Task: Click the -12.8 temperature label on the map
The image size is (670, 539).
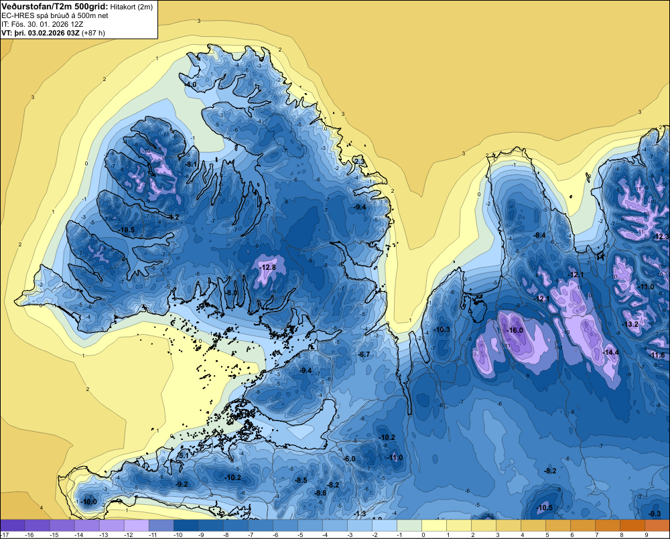Action: click(x=267, y=267)
